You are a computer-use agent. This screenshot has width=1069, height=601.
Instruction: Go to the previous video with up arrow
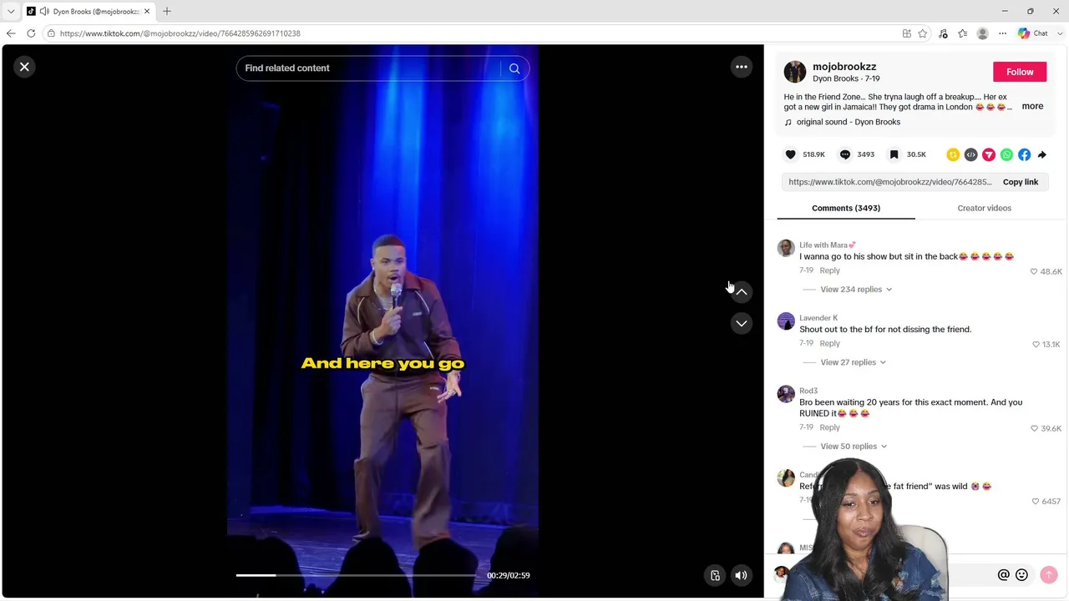click(742, 291)
